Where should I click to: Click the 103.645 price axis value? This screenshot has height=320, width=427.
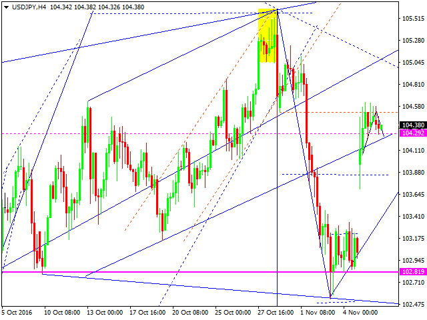(x=413, y=195)
